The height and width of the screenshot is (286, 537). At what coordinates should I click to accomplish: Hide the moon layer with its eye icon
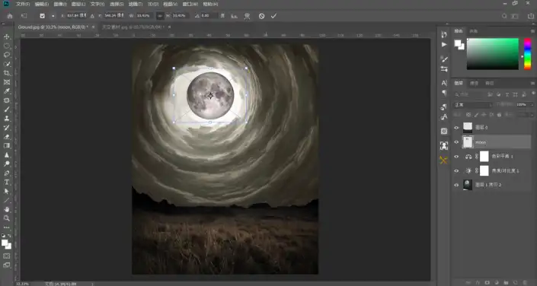tap(456, 142)
